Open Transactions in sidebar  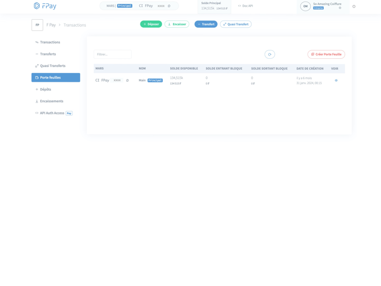pyautogui.click(x=56, y=42)
